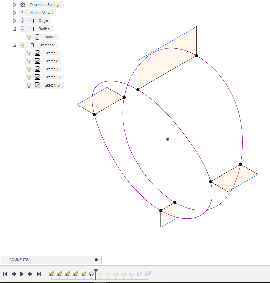Select the greyed combine feature at timeline end
Viewport: 270px width, 283px height.
(148, 274)
